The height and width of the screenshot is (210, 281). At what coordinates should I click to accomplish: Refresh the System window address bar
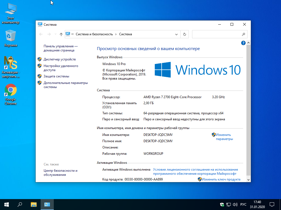click(185, 34)
